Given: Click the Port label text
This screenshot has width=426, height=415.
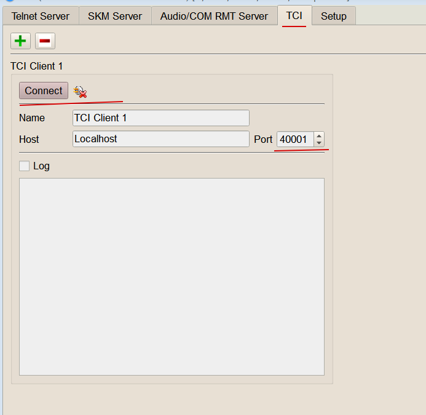Looking at the screenshot, I should 263,139.
